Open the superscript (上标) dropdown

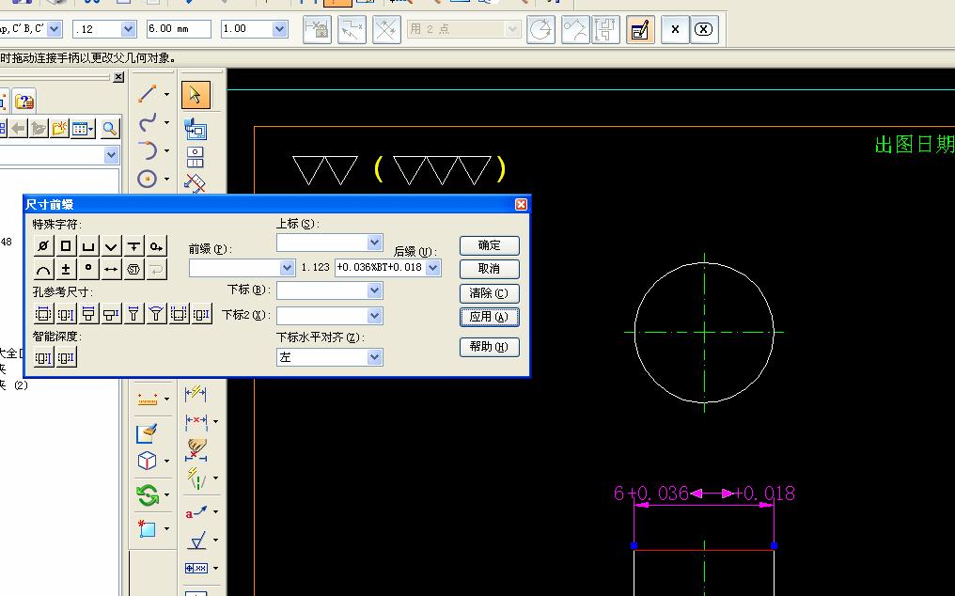pyautogui.click(x=374, y=243)
